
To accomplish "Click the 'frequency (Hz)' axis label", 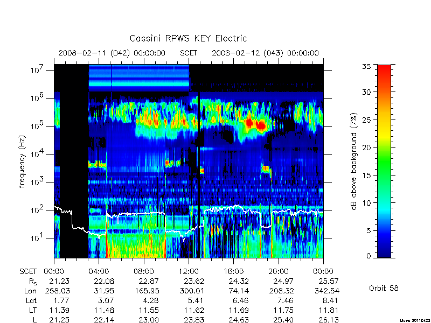I will (x=22, y=161).
